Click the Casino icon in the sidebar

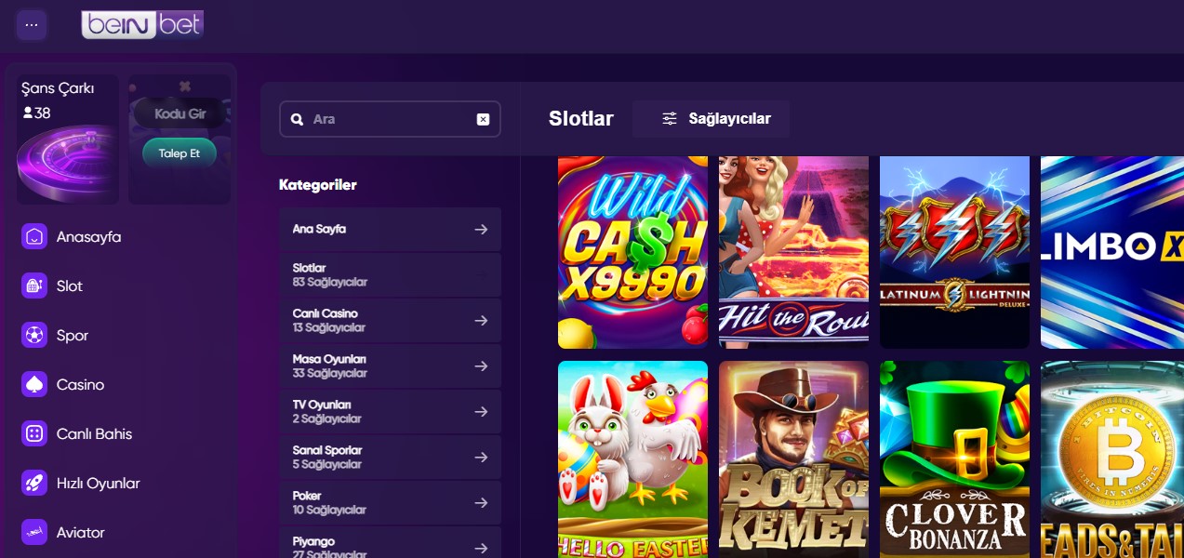point(33,384)
